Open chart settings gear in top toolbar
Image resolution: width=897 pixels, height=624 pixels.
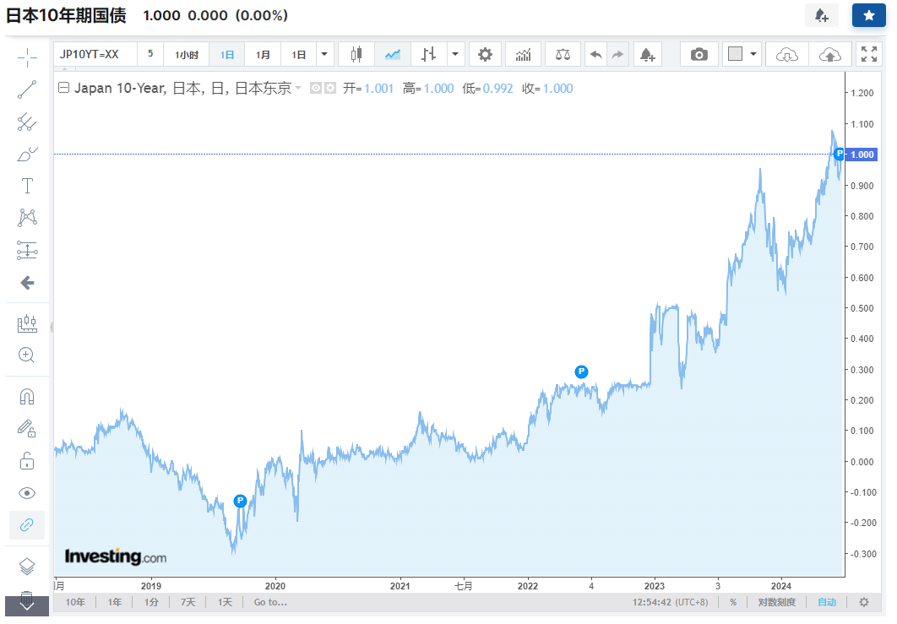(x=485, y=55)
